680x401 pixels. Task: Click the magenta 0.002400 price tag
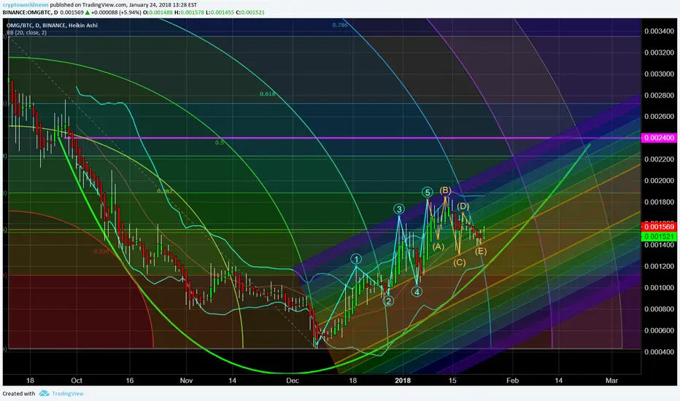[x=658, y=138]
